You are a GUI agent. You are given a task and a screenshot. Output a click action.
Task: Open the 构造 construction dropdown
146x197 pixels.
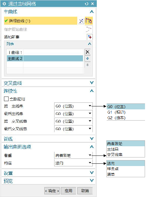coord(73,163)
